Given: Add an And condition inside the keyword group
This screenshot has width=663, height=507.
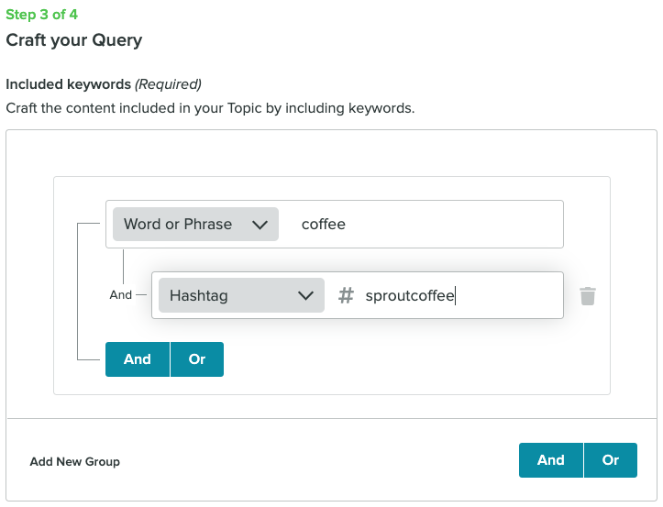Looking at the screenshot, I should 138,359.
